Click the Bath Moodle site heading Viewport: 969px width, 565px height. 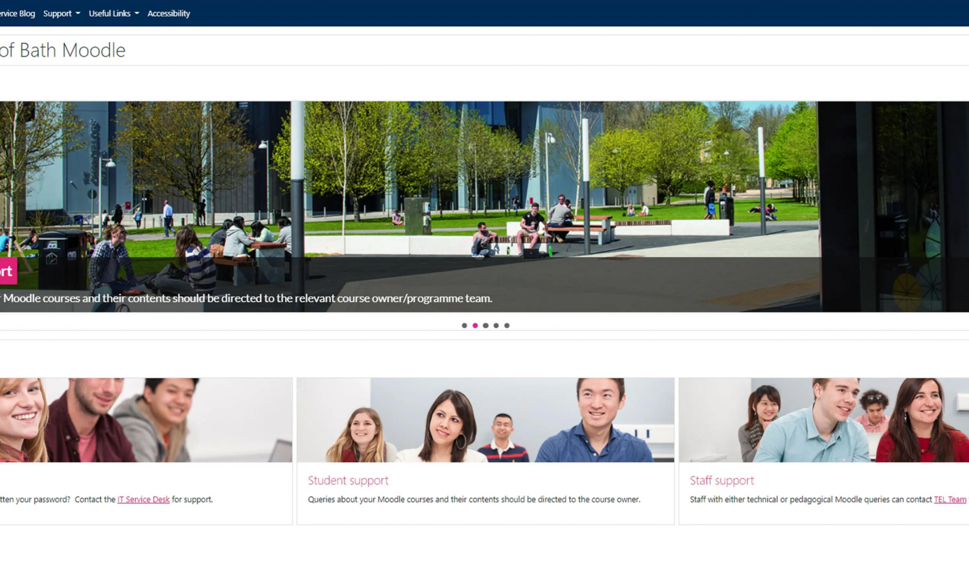coord(62,50)
